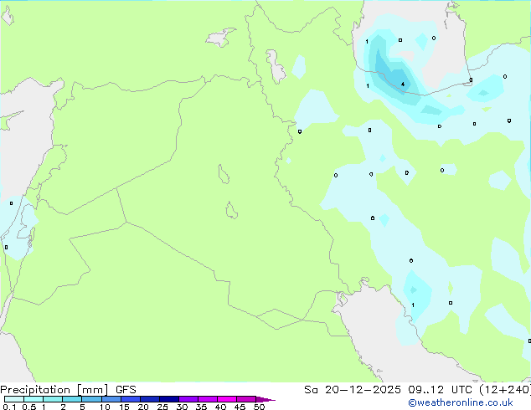Screen dimensions: 531x410
Task: Click the 0.5 to 1 mm legend swatch
Action: [34, 399]
